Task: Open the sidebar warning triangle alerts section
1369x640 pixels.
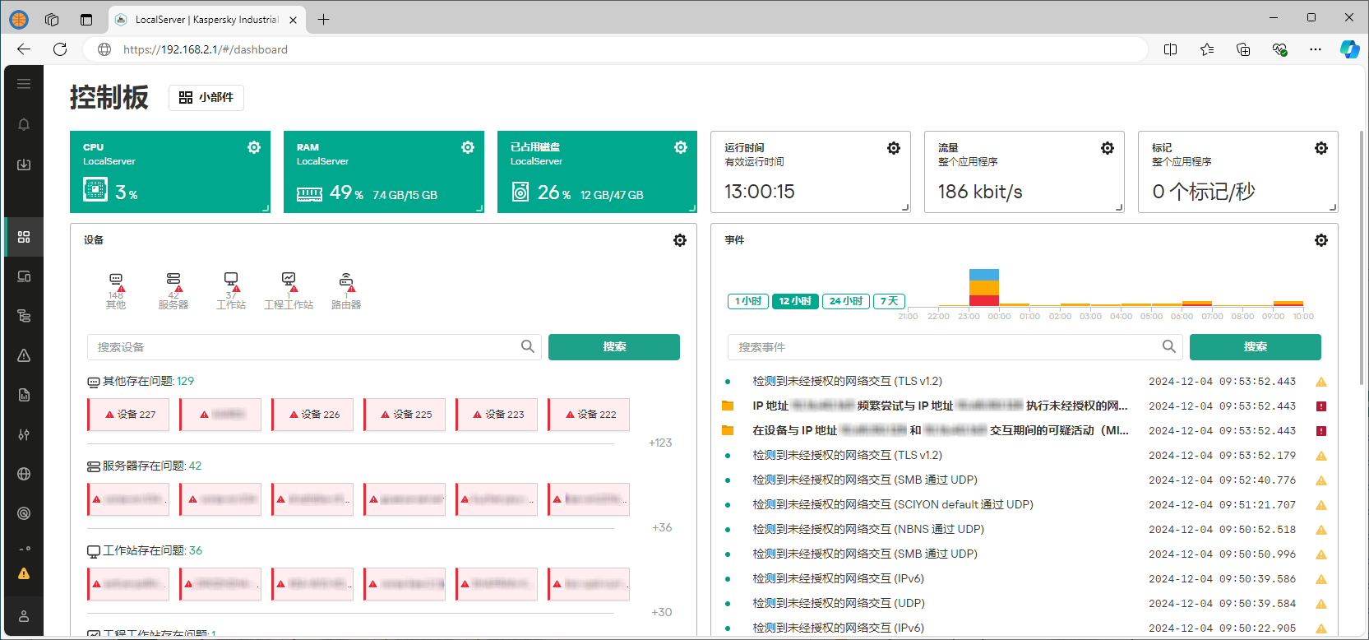Action: (24, 355)
